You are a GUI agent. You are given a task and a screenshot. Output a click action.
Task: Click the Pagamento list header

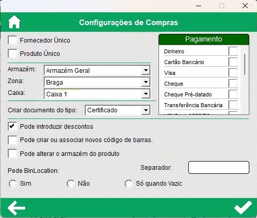tap(204, 39)
